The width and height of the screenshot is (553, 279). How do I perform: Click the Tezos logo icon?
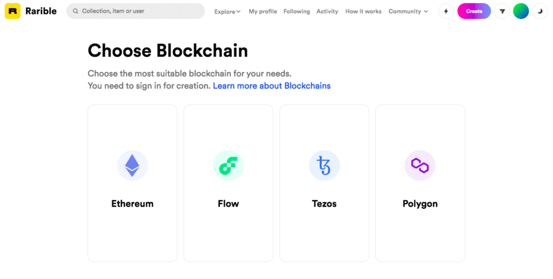(x=324, y=165)
